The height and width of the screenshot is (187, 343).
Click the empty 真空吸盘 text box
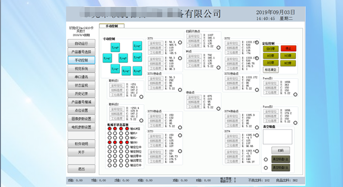tap(277, 137)
